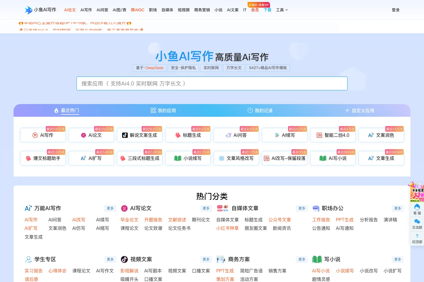Click 下载 in top navigation

click(x=267, y=10)
